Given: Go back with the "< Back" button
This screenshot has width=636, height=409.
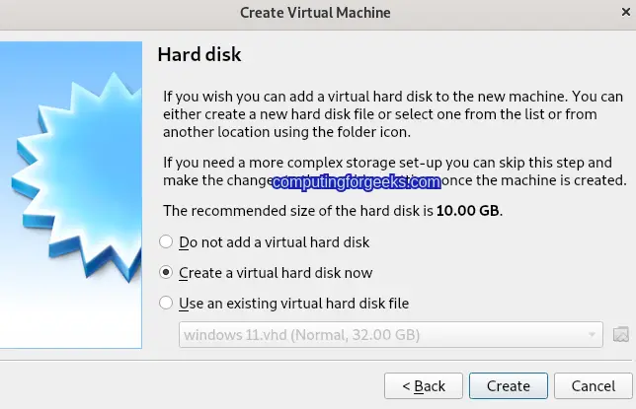Looking at the screenshot, I should point(424,386).
